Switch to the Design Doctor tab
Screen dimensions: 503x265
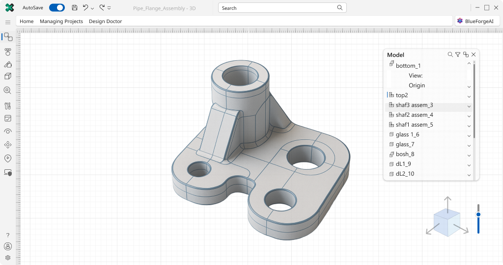pos(105,22)
